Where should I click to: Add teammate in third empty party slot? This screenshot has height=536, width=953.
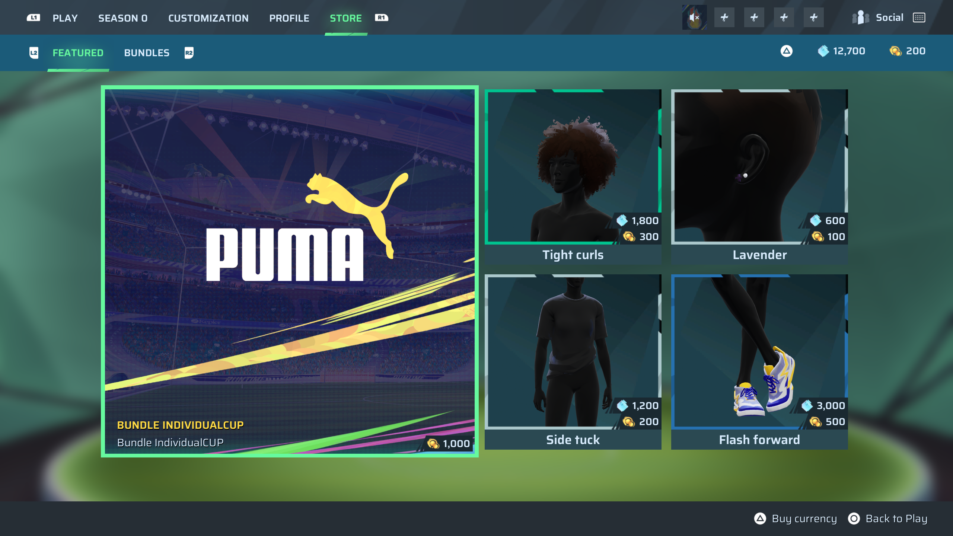[x=784, y=17]
